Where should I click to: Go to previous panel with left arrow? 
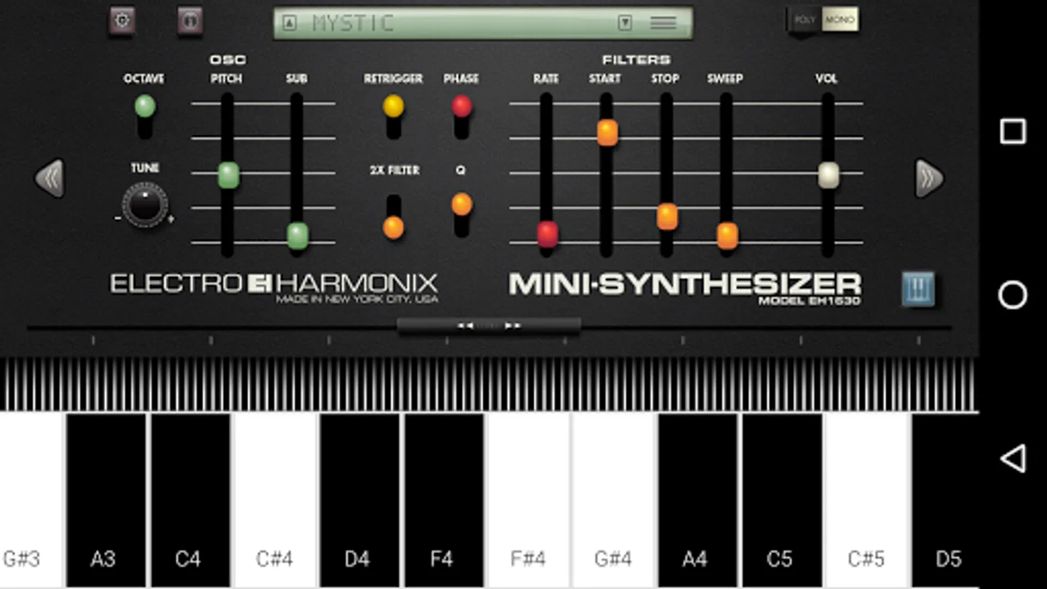tap(50, 178)
